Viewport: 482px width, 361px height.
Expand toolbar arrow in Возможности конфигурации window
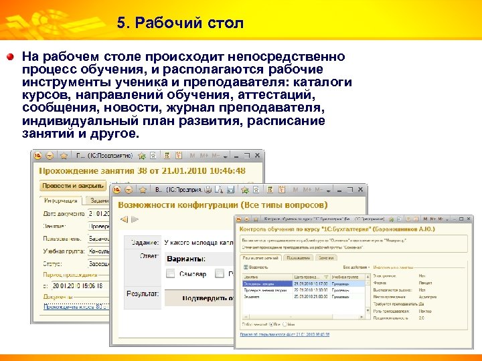pos(328,191)
